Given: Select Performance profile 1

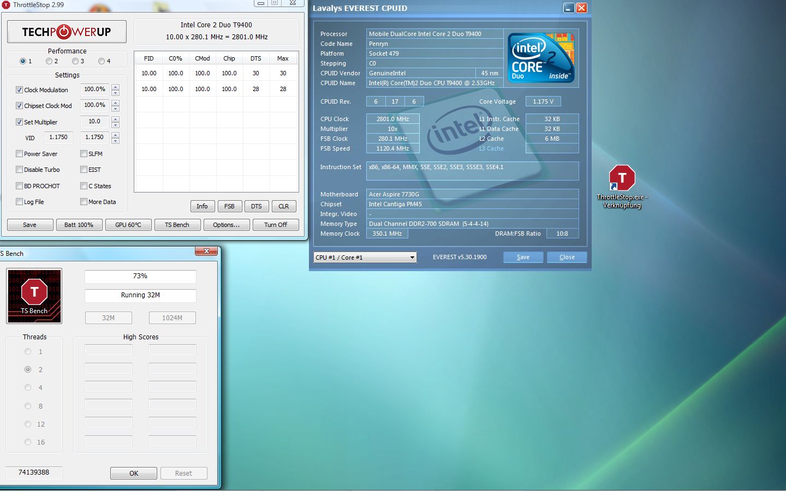Looking at the screenshot, I should 22,61.
